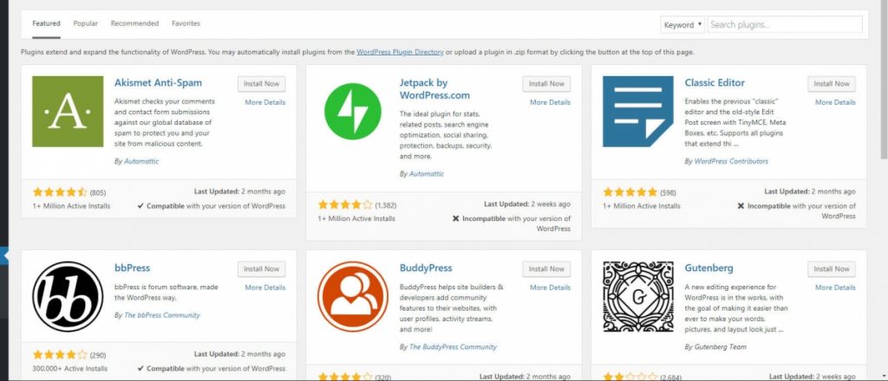This screenshot has height=381, width=888.
Task: Click the Gutenberg Team author link
Action: 720,346
